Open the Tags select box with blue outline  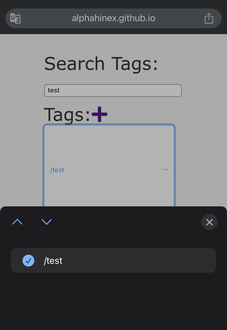click(x=109, y=165)
